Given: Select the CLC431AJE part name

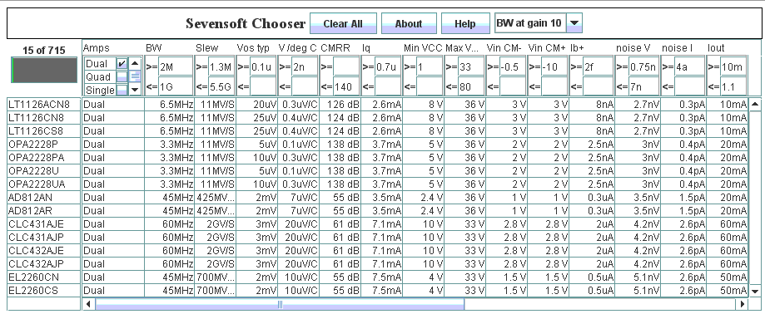Looking at the screenshot, I should click(36, 224).
